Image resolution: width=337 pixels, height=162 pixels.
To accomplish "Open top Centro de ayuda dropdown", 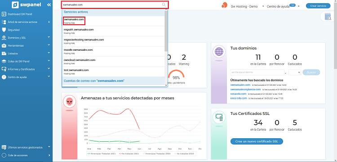I will tap(283, 6).
